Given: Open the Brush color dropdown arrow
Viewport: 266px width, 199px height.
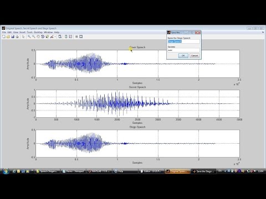Looking at the screenshot, I should pos(55,36).
